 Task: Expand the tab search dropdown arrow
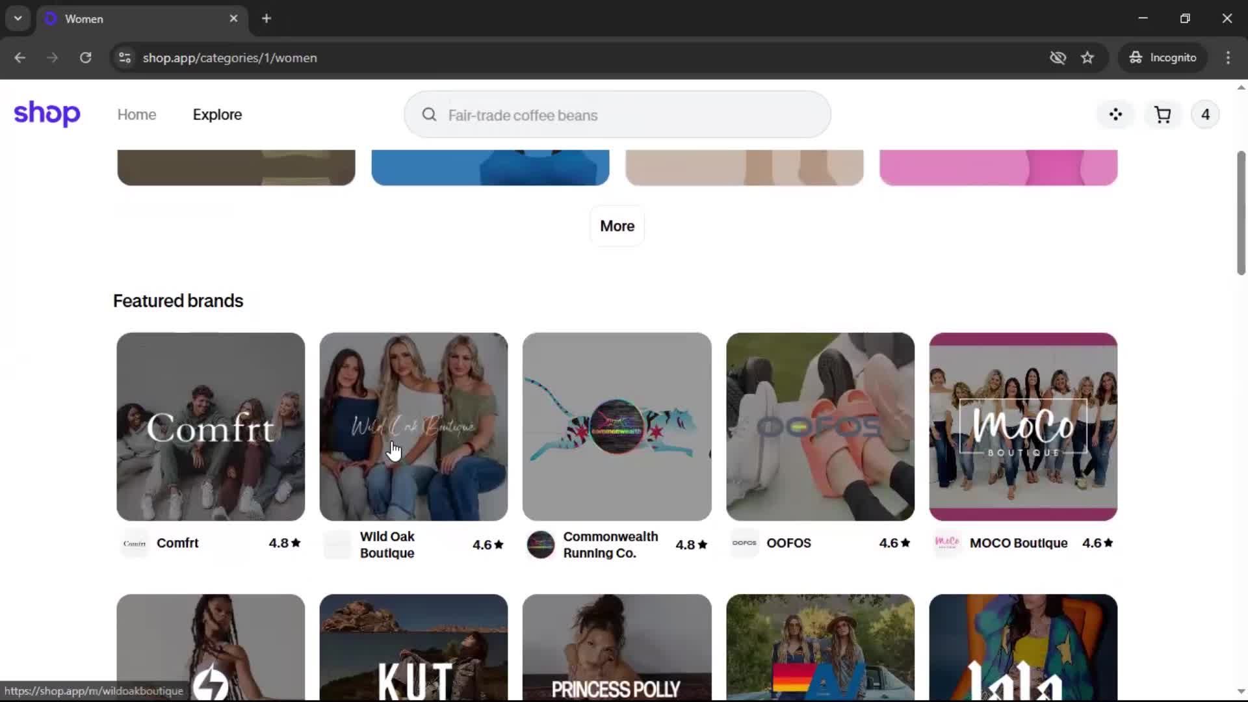pyautogui.click(x=18, y=19)
